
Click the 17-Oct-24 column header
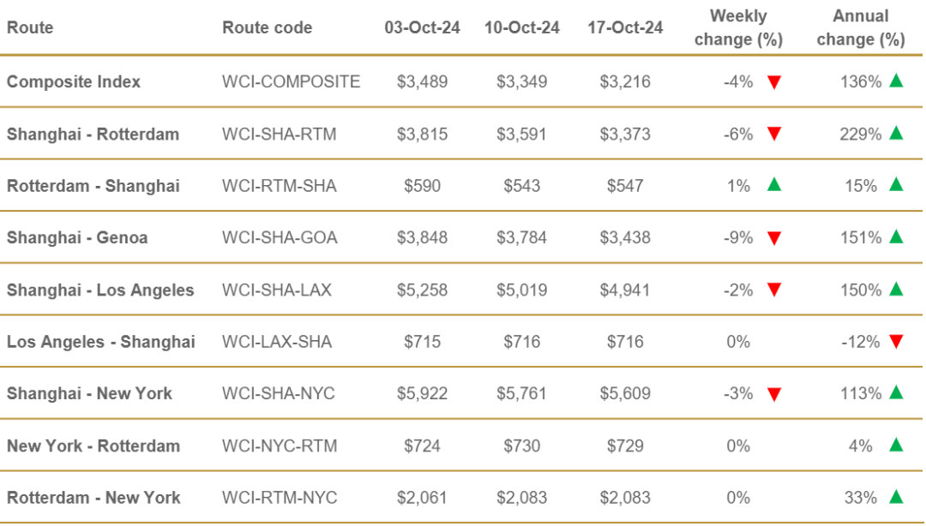tap(625, 27)
